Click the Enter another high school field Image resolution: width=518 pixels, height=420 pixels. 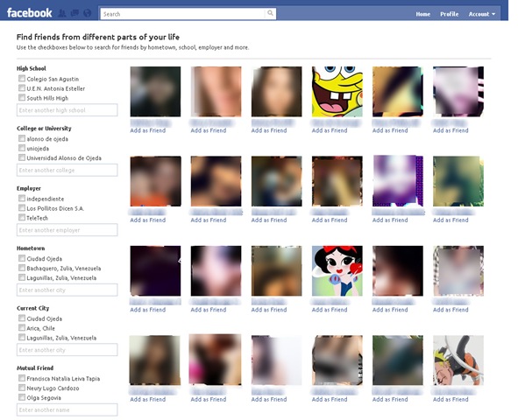(x=67, y=110)
